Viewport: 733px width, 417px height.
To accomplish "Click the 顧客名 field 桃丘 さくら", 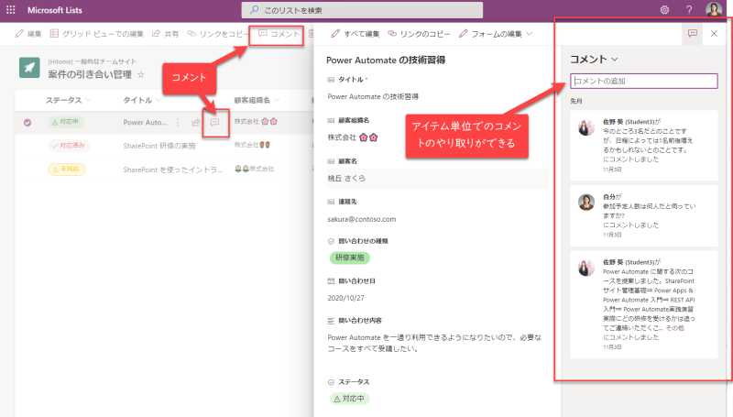I will pos(437,178).
